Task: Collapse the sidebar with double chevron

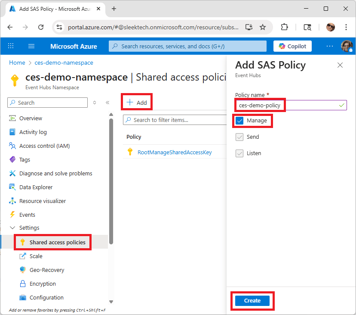Action: point(107,103)
